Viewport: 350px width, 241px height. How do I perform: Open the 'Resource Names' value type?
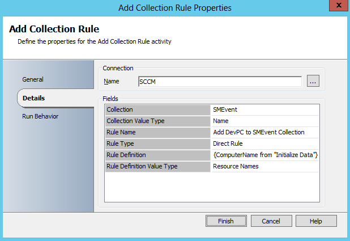coord(264,166)
